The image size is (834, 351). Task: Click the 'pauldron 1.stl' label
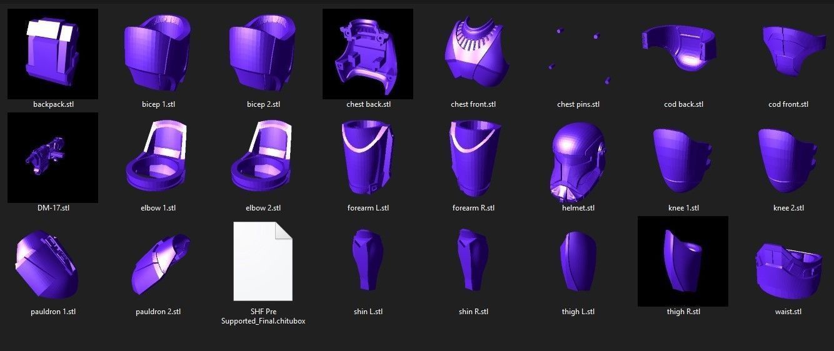pyautogui.click(x=53, y=312)
